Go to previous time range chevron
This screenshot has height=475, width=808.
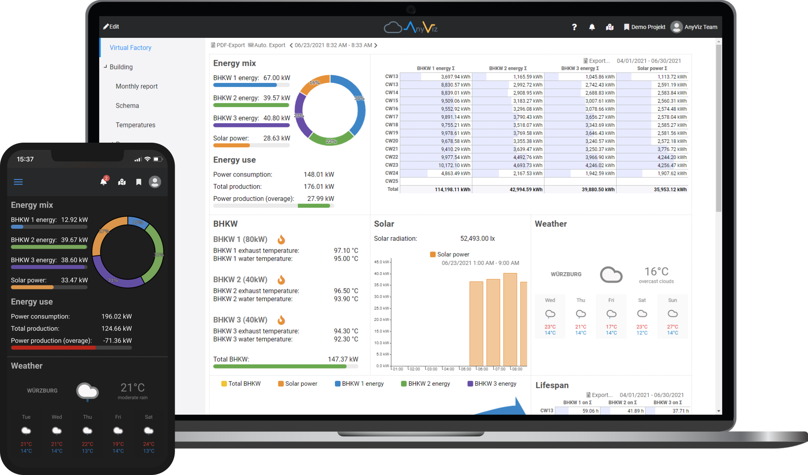pos(291,45)
